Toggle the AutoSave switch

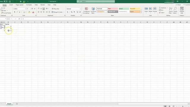[x=6, y=1]
